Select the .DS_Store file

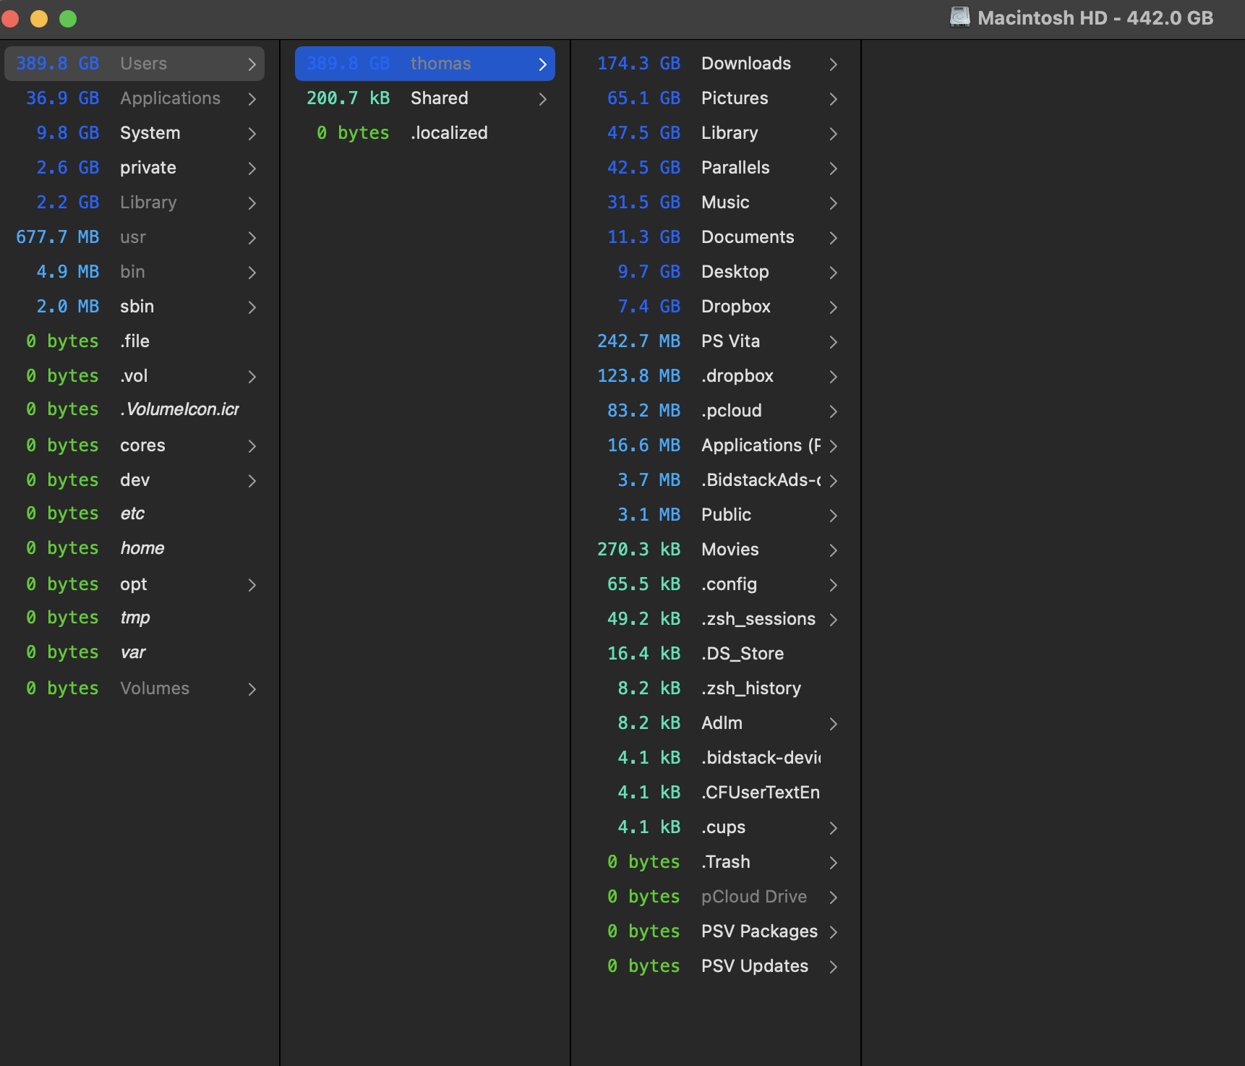point(742,654)
